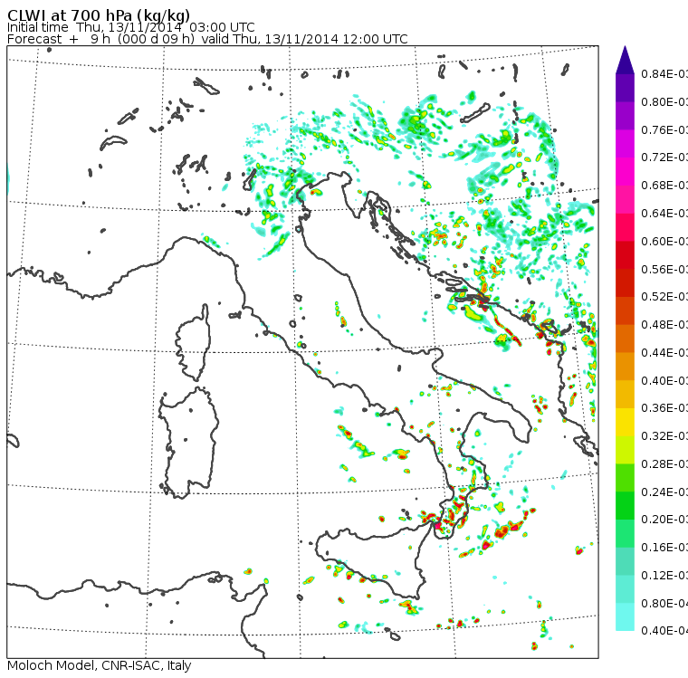
Task: Click the 0.36E-03 colorbar label
Action: point(664,408)
